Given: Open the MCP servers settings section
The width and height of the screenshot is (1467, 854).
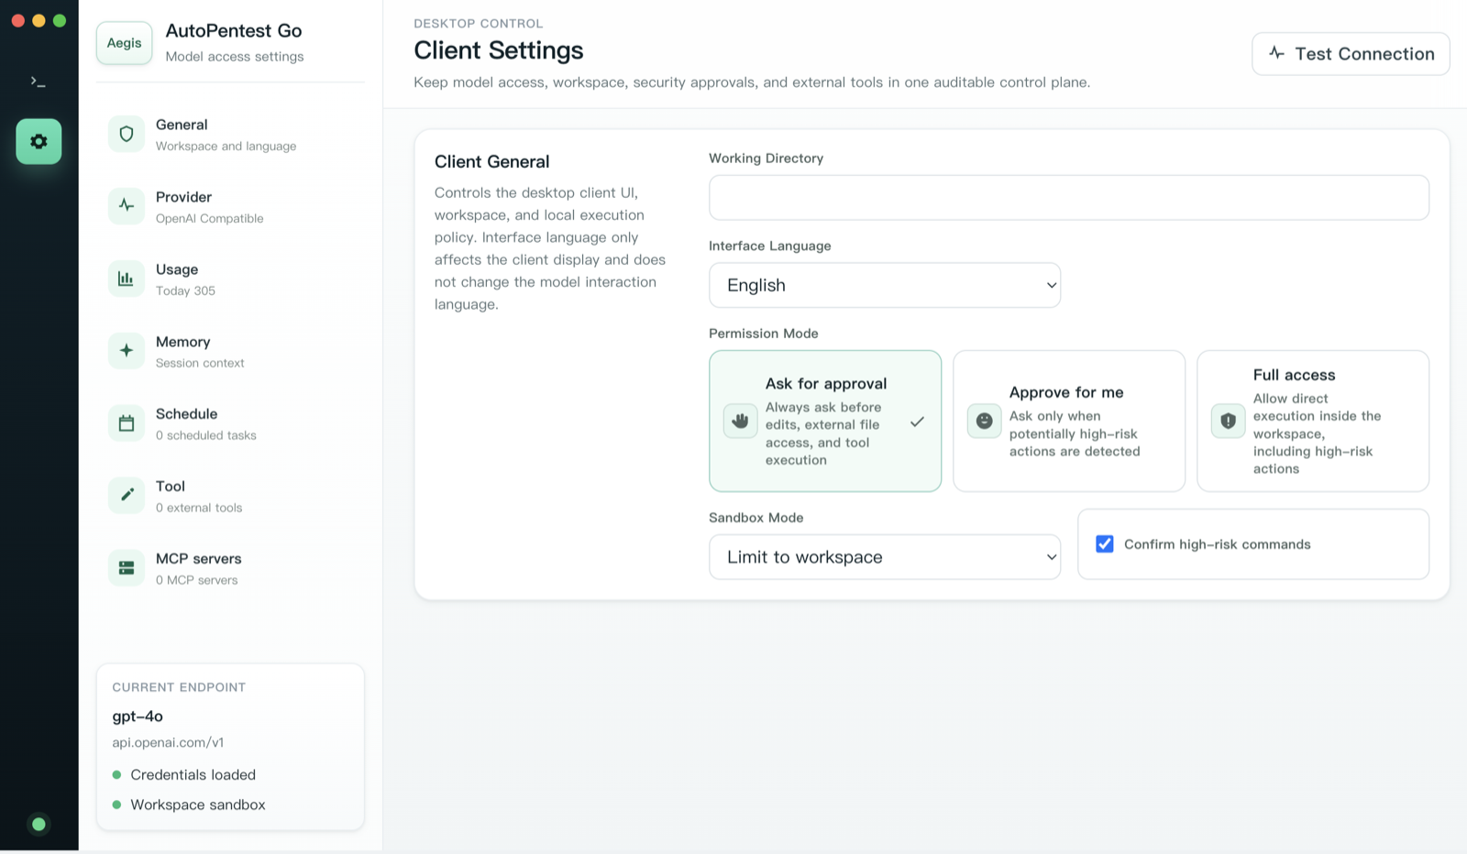Looking at the screenshot, I should point(230,568).
